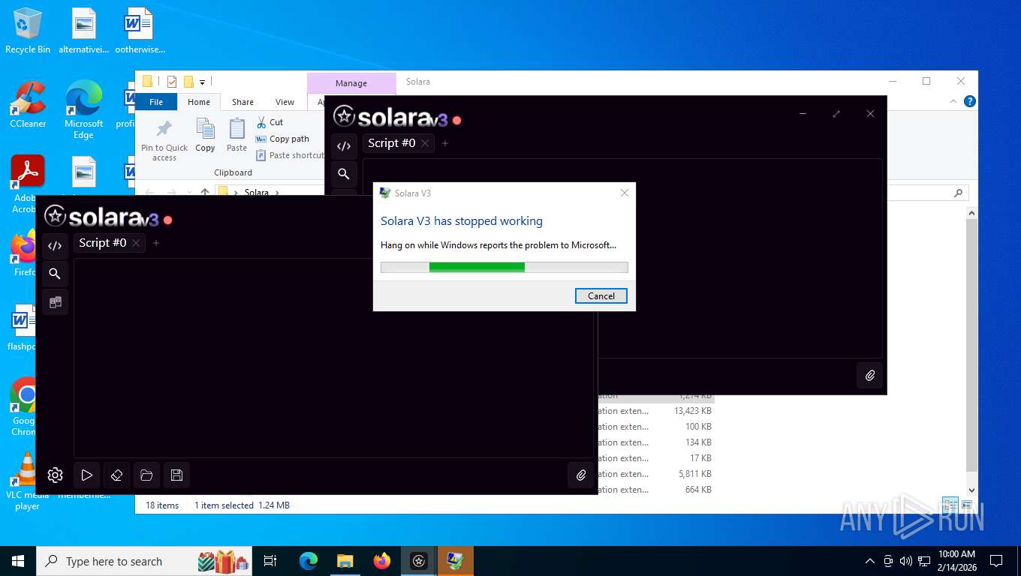Select Manage contextual tab in Explorer

tap(351, 83)
